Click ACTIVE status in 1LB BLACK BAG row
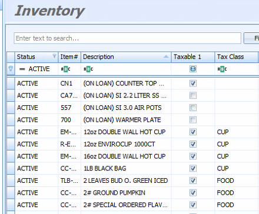This screenshot has width=259, height=214. tap(28, 169)
